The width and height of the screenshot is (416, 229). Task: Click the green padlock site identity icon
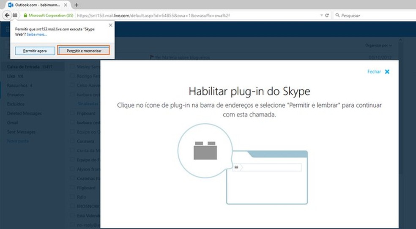coord(25,15)
